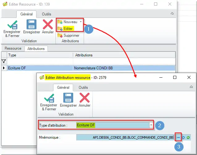This screenshot has height=155, width=197.
Task: Select the Attributions sub-tab
Action: point(36,49)
